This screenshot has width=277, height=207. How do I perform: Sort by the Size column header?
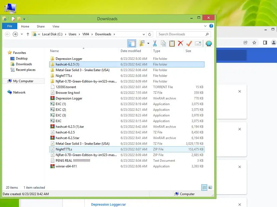[188, 51]
